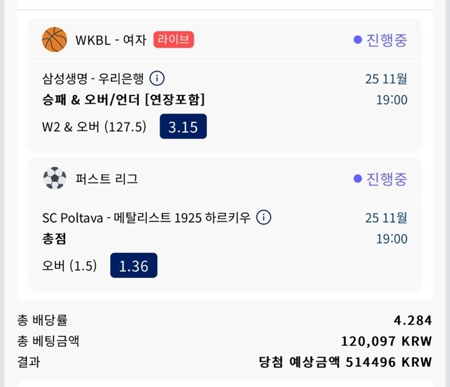The height and width of the screenshot is (387, 450).
Task: Open the 삼성생명 - 우리은행 match title
Action: point(93,78)
